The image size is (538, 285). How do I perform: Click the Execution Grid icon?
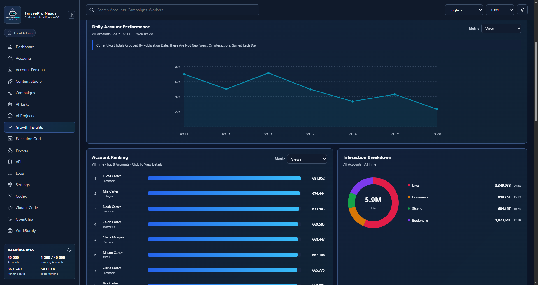[10, 139]
